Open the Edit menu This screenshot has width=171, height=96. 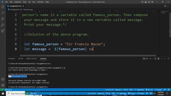[11, 2]
